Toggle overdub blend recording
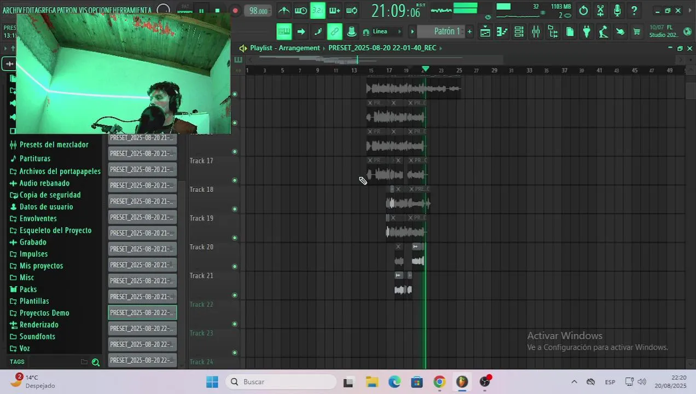696x394 pixels. point(335,10)
